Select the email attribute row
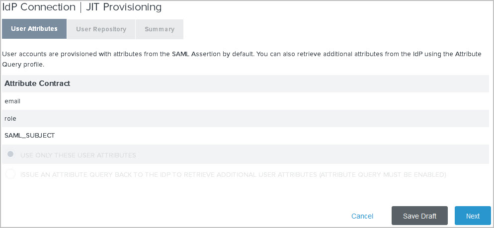This screenshot has width=494, height=228. [12, 101]
